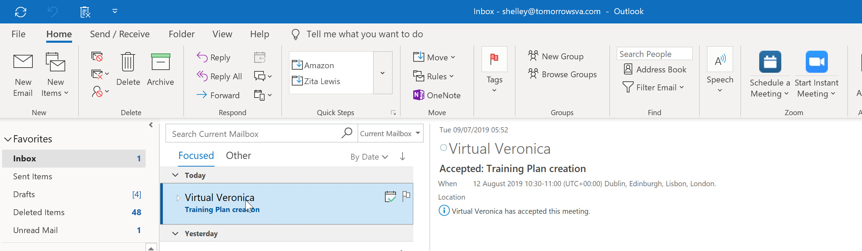Click Schedule a Meeting Zoom icon
This screenshot has height=251, width=862.
pos(770,62)
